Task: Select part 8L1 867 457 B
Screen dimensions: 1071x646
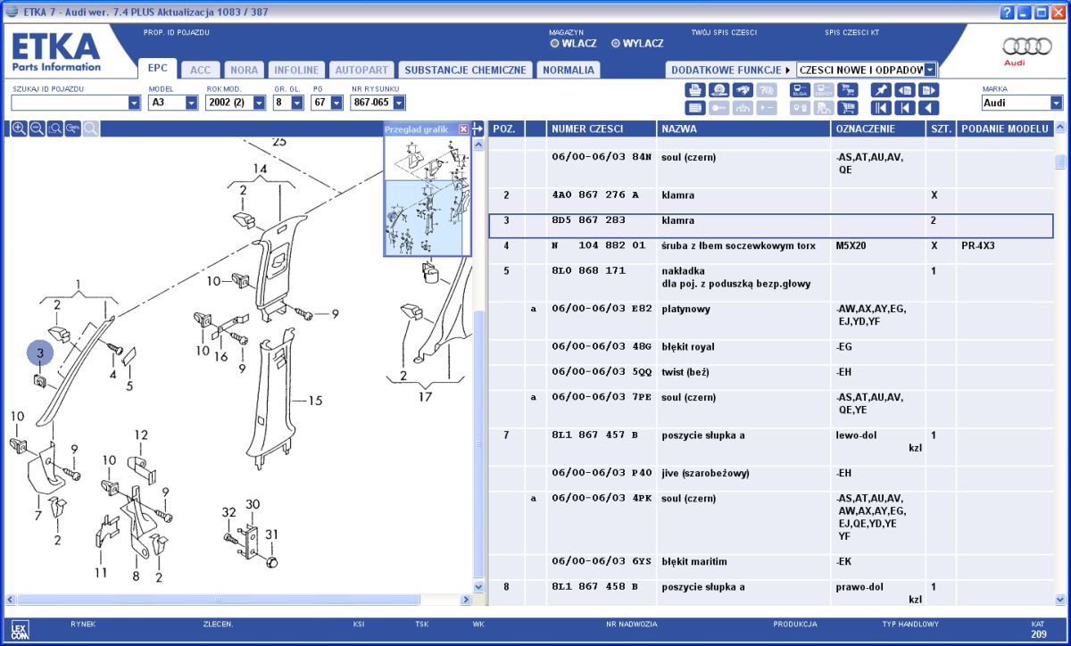Action: (x=594, y=435)
